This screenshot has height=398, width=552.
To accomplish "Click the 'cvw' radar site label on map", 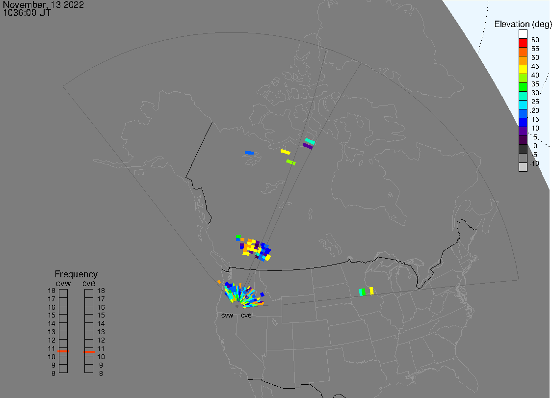I will [227, 315].
